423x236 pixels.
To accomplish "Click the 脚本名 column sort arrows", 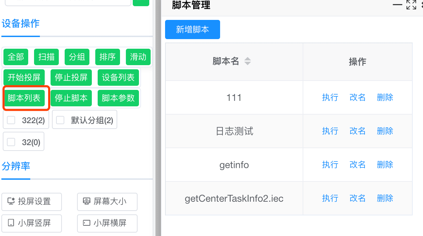I will (x=247, y=61).
